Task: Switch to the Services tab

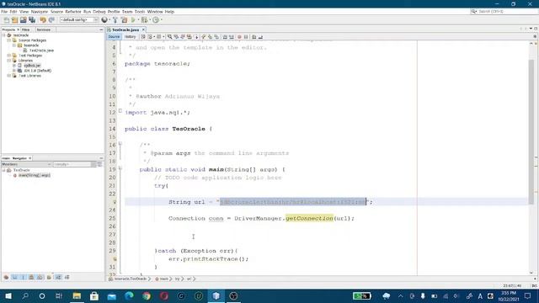Action: click(44, 30)
